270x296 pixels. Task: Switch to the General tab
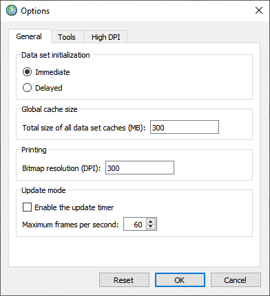pos(29,36)
